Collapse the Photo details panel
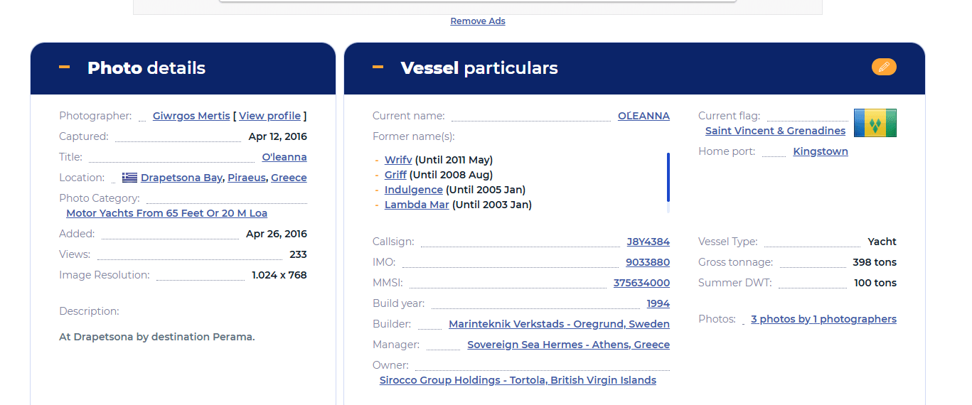 [x=65, y=67]
